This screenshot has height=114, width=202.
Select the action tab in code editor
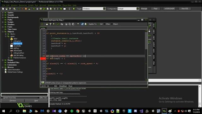[x=43, y=28]
